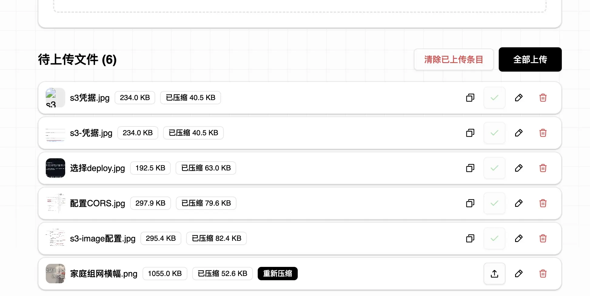Click the edit pencil for s3-凭据.jpg
This screenshot has width=590, height=296.
[x=519, y=133]
